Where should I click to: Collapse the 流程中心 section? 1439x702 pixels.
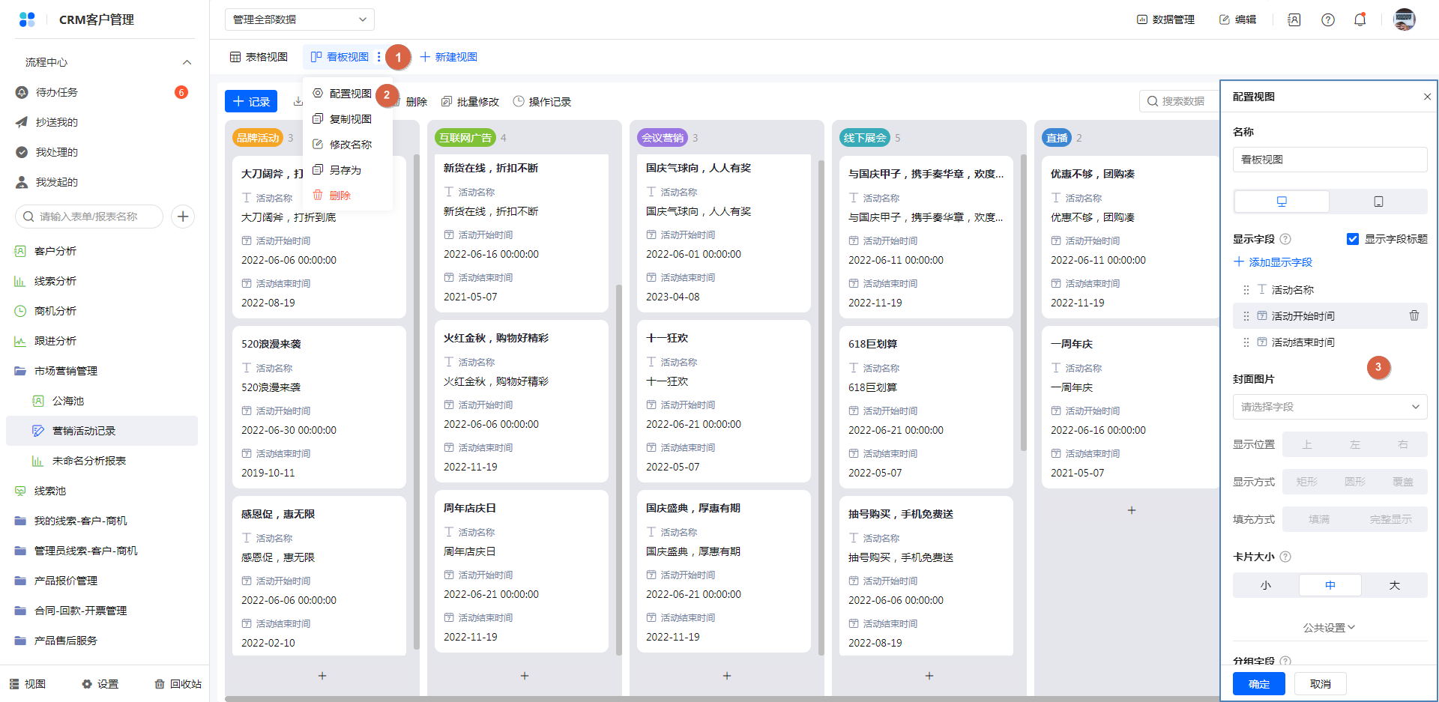[187, 62]
